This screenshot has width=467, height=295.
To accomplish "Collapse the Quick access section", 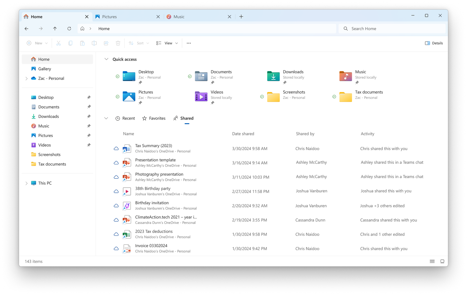I will coord(106,59).
